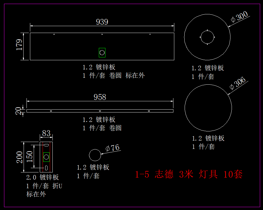Select the ϕ306 diameter label
The height and width of the screenshot is (210, 263).
click(238, 83)
